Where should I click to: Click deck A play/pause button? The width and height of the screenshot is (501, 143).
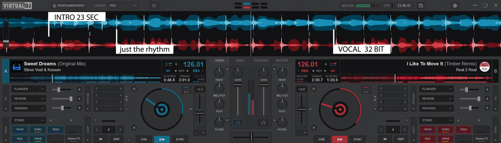162,139
